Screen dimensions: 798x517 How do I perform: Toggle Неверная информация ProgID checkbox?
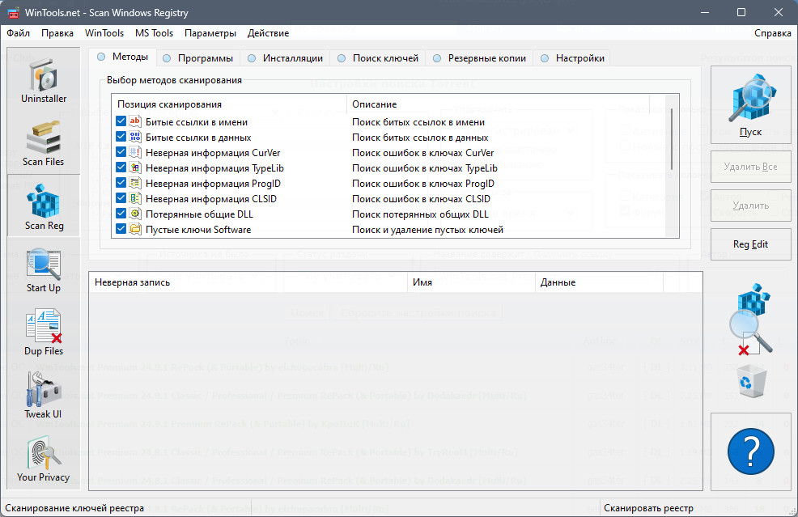pyautogui.click(x=121, y=182)
